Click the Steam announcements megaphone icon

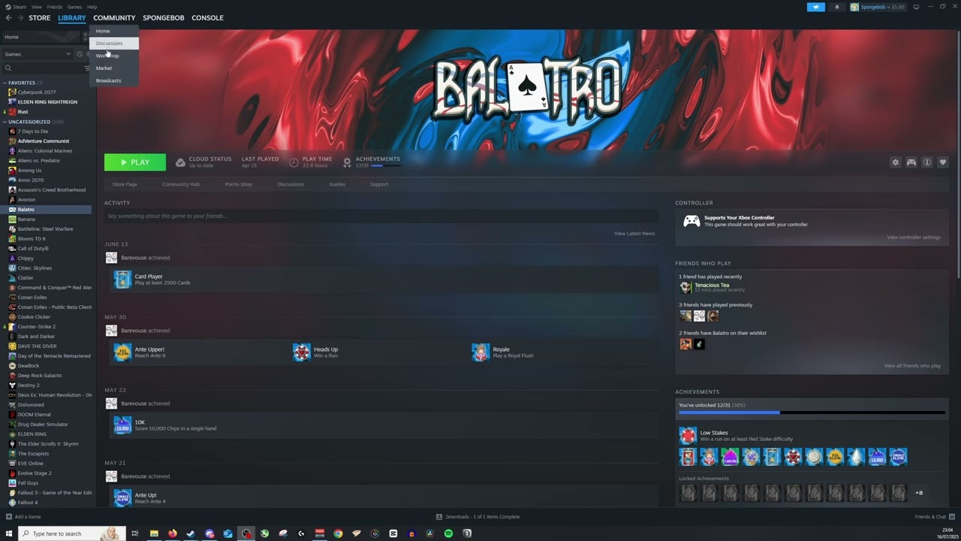816,7
